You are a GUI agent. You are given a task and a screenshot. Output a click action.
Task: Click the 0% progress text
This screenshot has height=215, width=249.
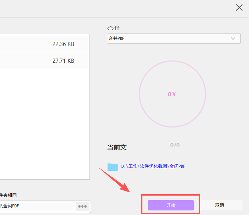click(x=172, y=94)
